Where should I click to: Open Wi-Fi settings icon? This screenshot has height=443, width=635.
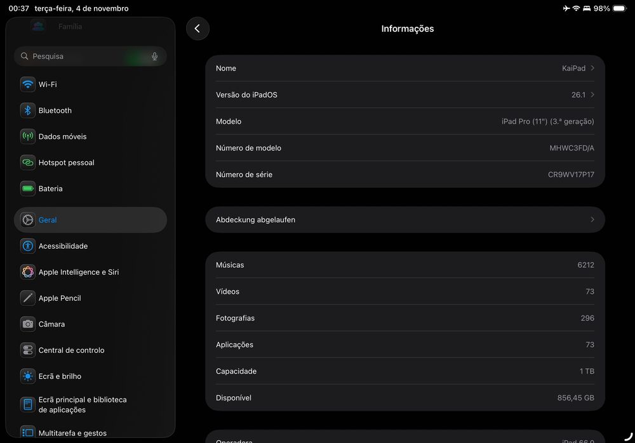click(27, 84)
